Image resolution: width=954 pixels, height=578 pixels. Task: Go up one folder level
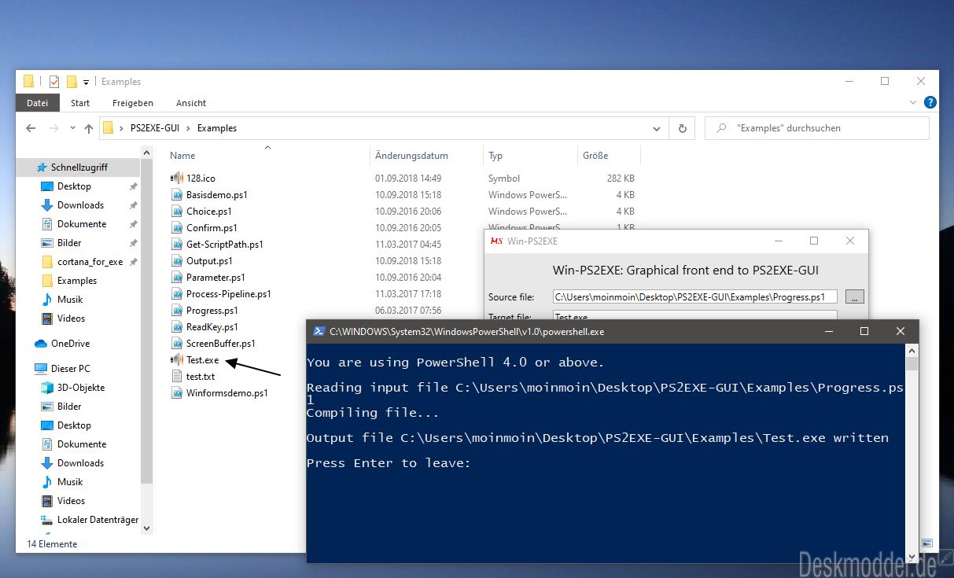click(x=88, y=128)
